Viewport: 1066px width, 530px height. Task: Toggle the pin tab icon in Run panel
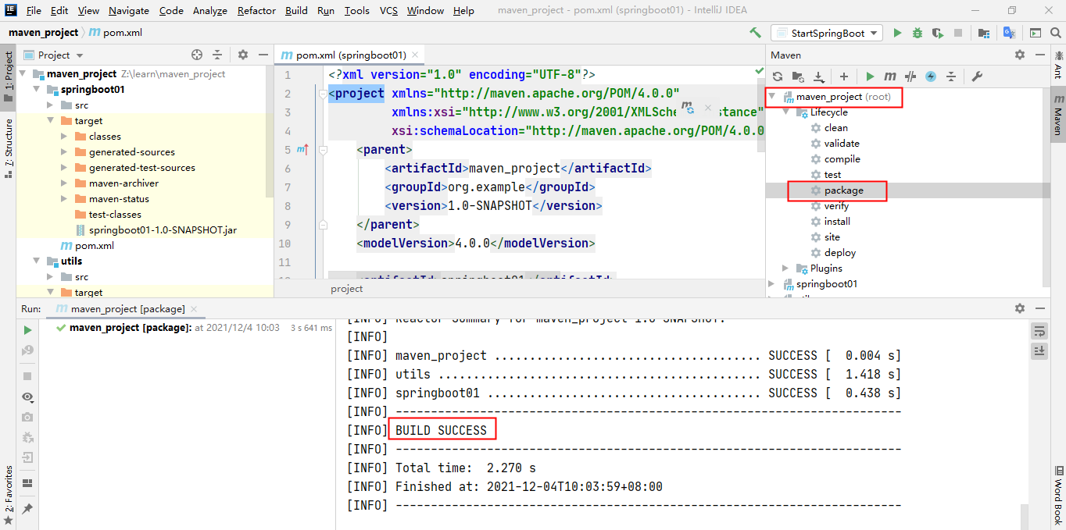click(27, 508)
